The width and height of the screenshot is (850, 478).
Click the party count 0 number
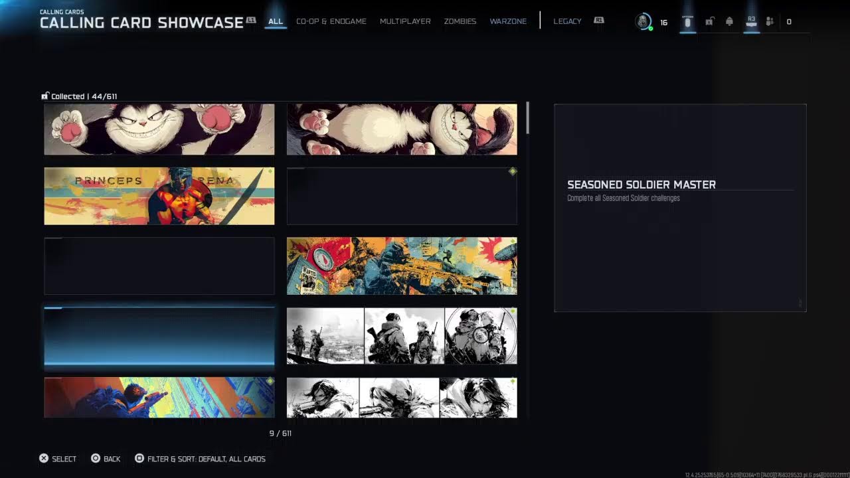pos(789,22)
